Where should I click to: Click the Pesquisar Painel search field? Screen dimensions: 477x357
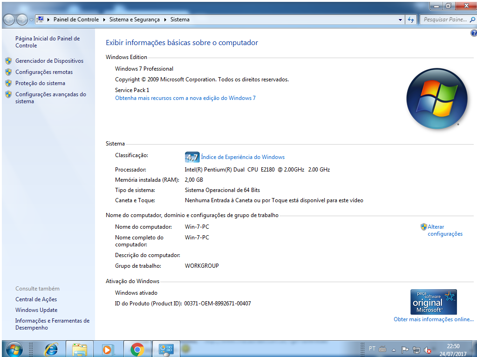tap(445, 20)
